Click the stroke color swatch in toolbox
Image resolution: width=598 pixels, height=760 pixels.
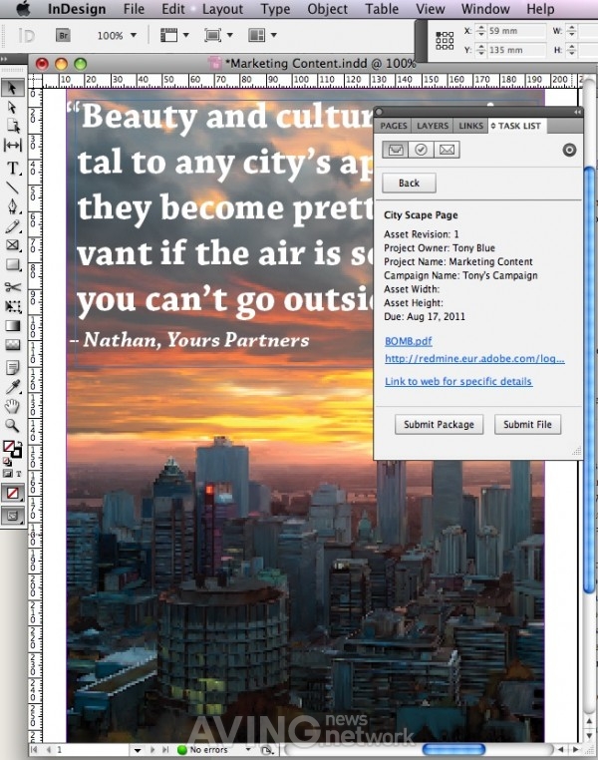[17, 453]
